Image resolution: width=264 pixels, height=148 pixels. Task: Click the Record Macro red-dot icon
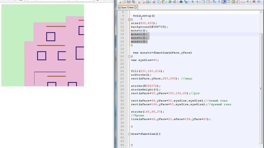coord(254,2)
